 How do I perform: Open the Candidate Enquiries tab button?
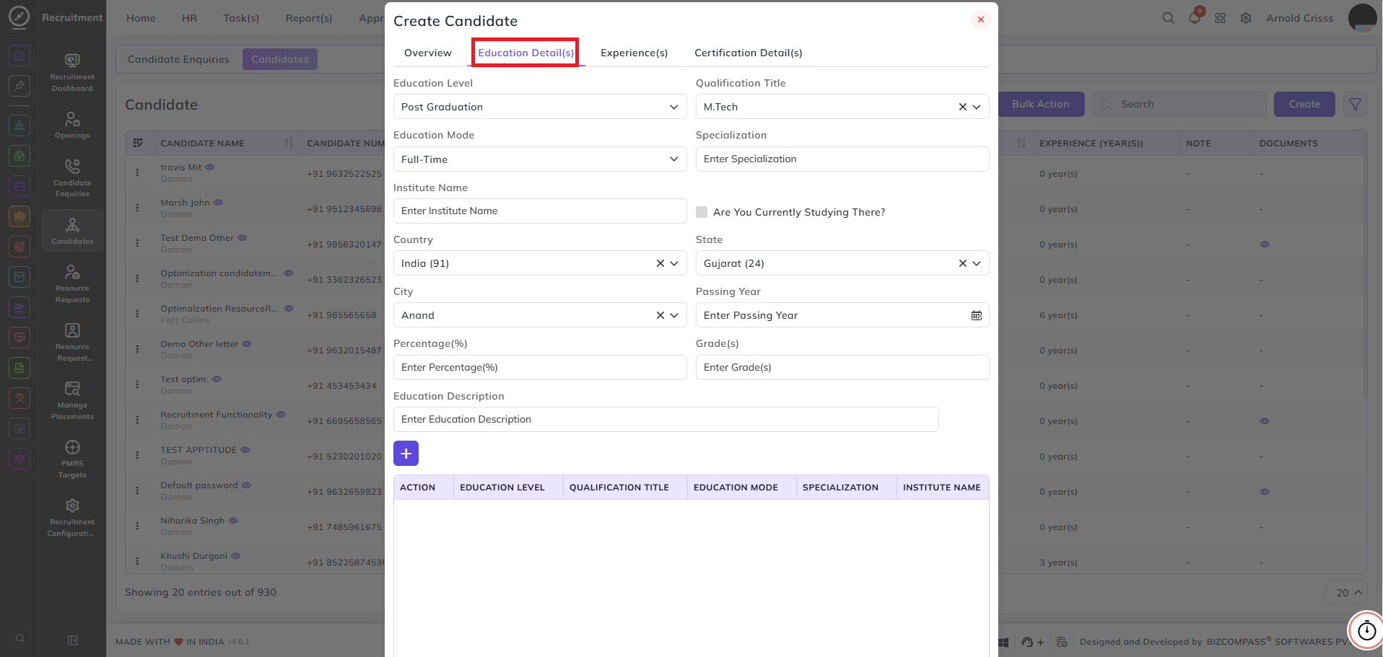[178, 59]
